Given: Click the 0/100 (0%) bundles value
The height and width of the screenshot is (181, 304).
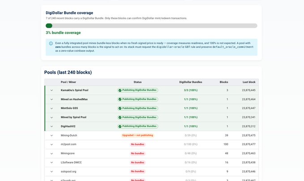Looking at the screenshot, I should point(191,144).
